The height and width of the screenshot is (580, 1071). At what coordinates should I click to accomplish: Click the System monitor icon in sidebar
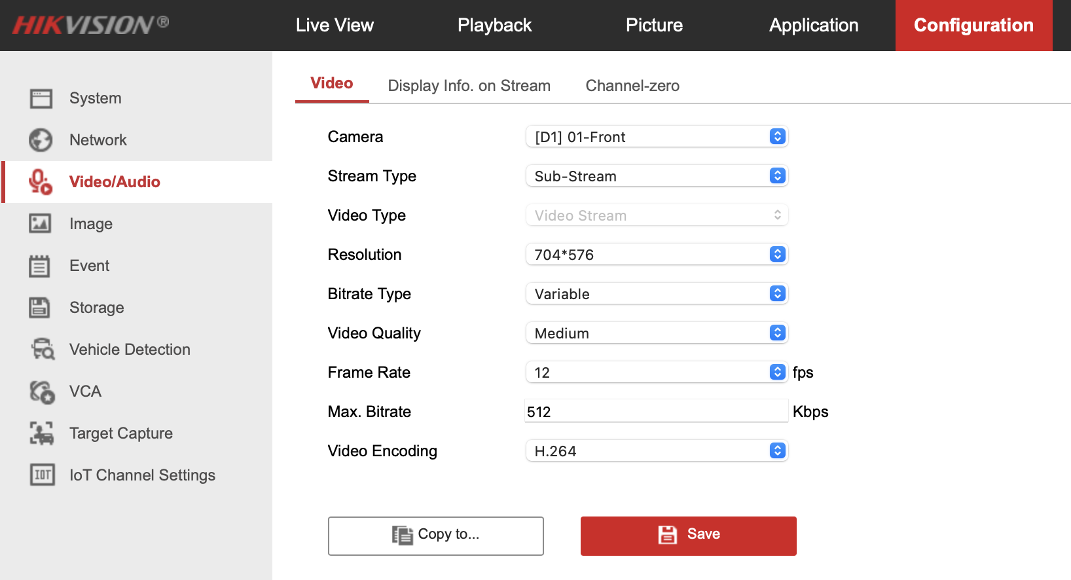coord(41,98)
